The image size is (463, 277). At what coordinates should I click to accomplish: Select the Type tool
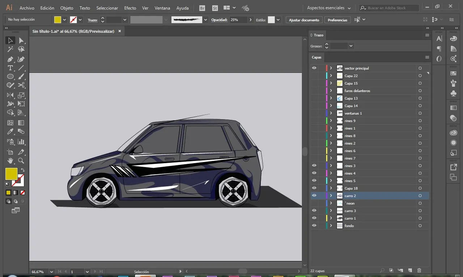[10, 68]
